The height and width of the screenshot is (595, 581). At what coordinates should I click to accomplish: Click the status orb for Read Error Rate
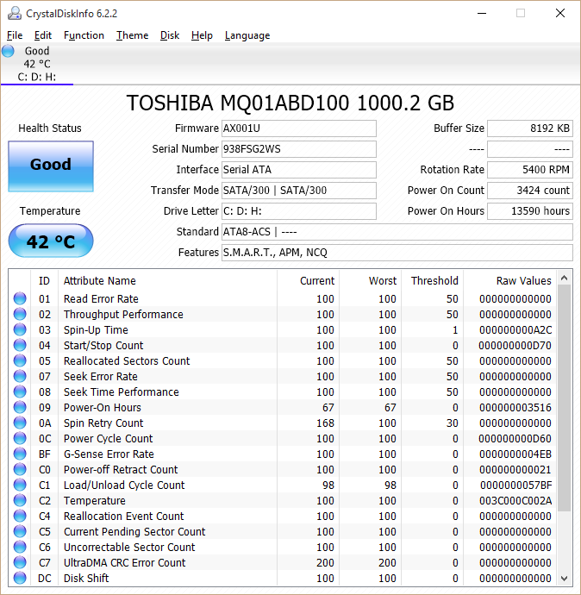tap(20, 298)
